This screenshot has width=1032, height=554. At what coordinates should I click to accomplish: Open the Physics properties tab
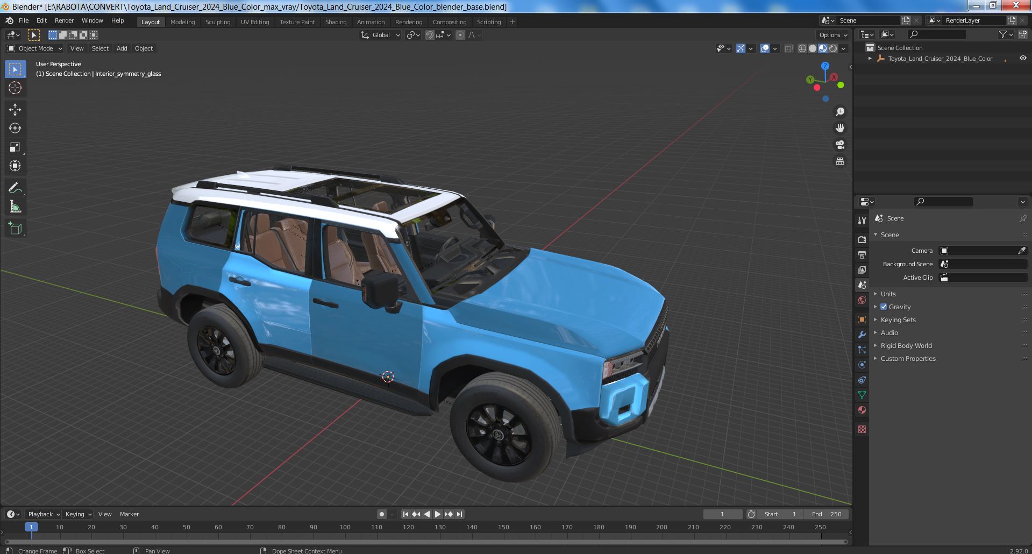pyautogui.click(x=862, y=365)
